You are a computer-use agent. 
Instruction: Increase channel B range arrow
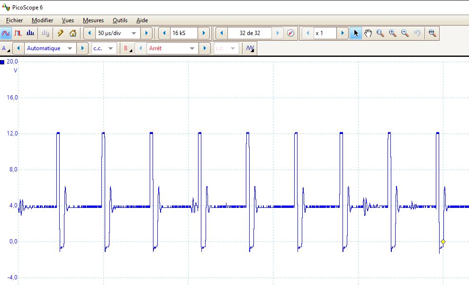pos(205,48)
